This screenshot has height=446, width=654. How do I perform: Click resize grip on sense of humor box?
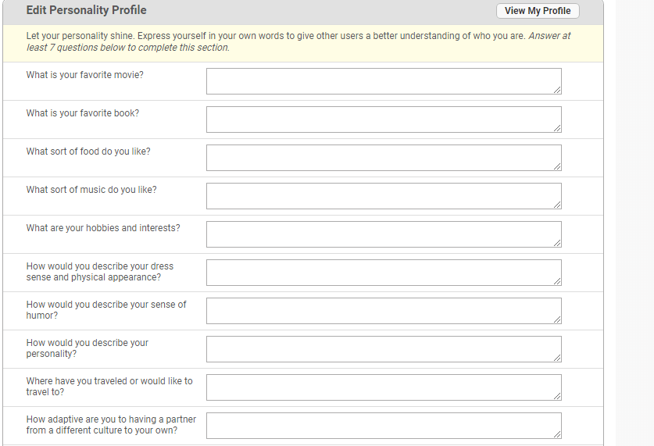pos(557,320)
